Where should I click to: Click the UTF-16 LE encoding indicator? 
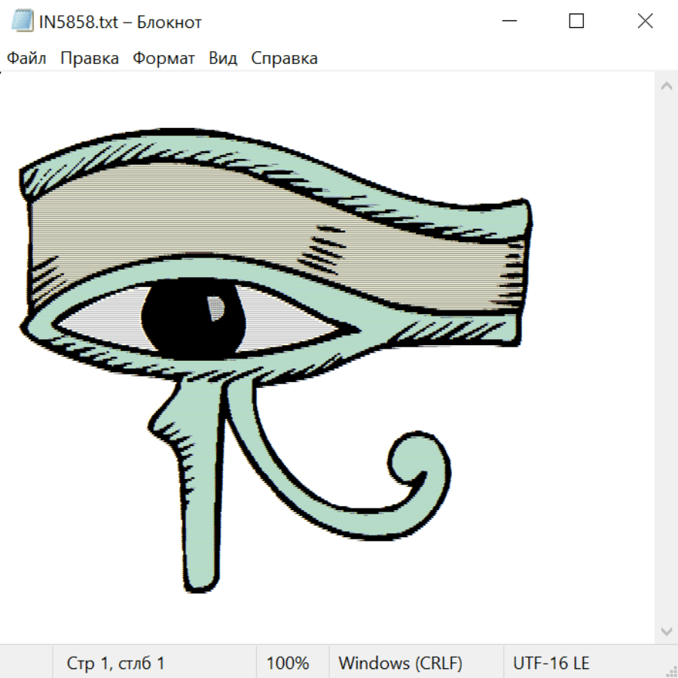pyautogui.click(x=551, y=664)
